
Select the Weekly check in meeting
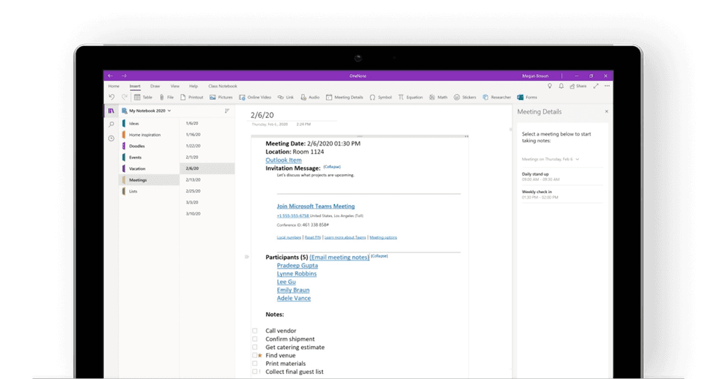tap(562, 194)
